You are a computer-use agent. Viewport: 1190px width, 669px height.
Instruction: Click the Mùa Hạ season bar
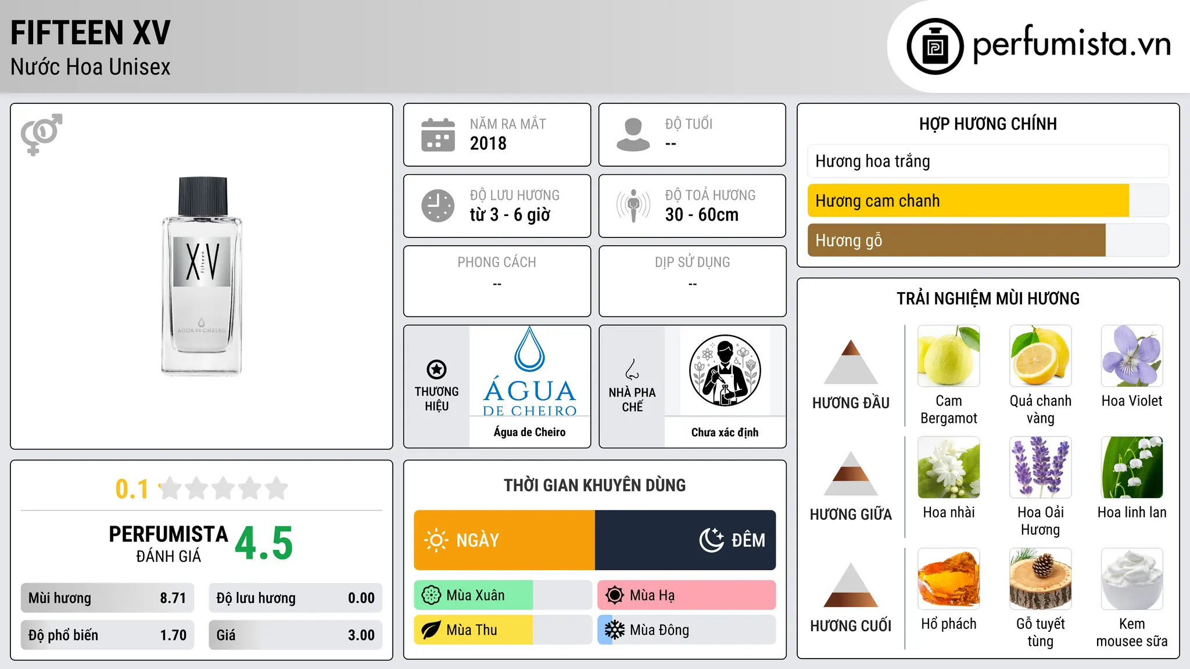[x=687, y=595]
